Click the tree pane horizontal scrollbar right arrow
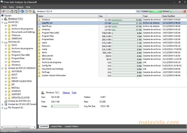Image resolution: width=187 pixels, height=133 pixels. 35,127
